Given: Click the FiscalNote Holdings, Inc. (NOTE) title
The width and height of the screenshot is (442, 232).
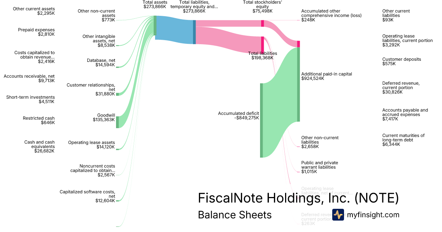Looking at the screenshot, I should [x=298, y=198].
